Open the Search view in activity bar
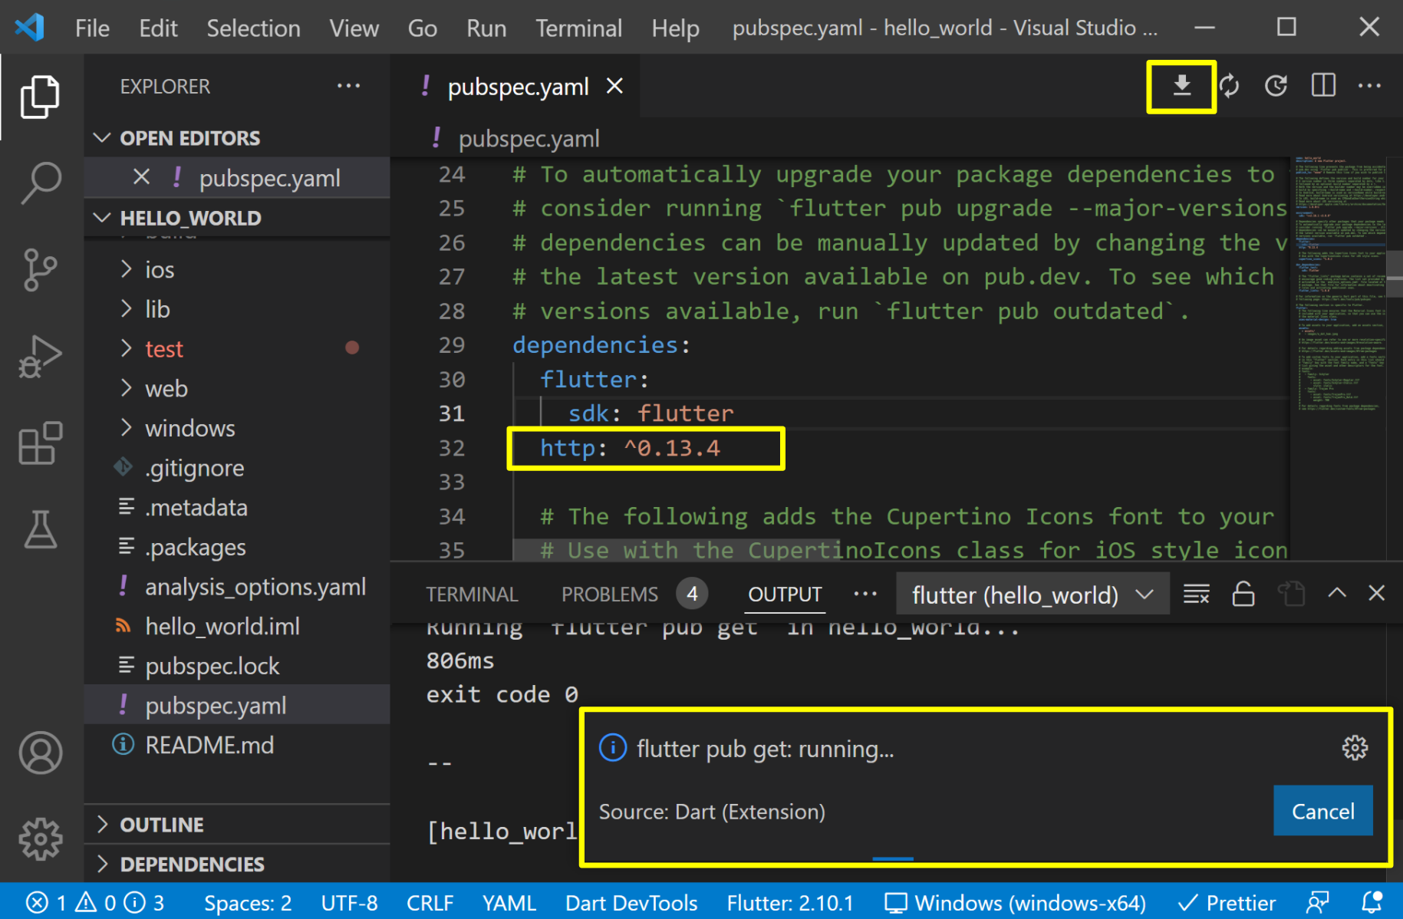Image resolution: width=1403 pixels, height=919 pixels. coord(40,183)
